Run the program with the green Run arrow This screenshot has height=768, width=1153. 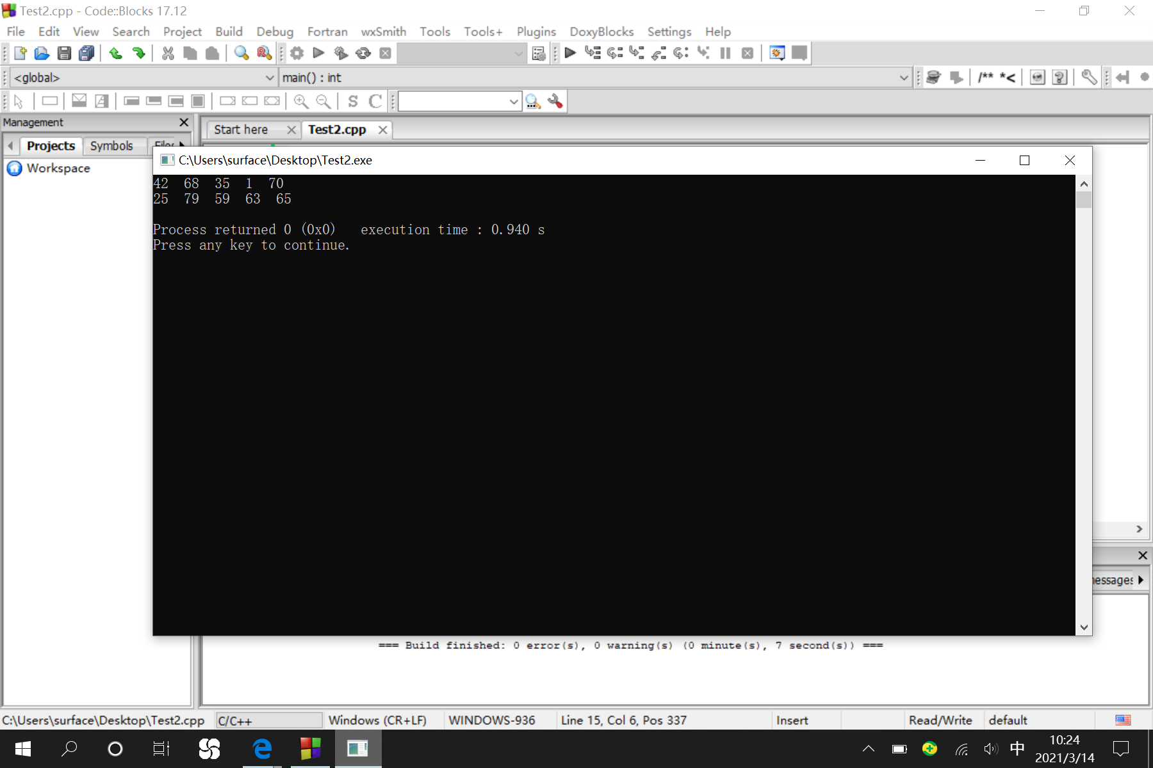(318, 53)
